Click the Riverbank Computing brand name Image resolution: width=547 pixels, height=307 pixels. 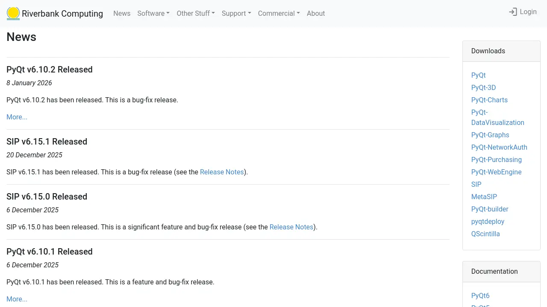point(62,14)
